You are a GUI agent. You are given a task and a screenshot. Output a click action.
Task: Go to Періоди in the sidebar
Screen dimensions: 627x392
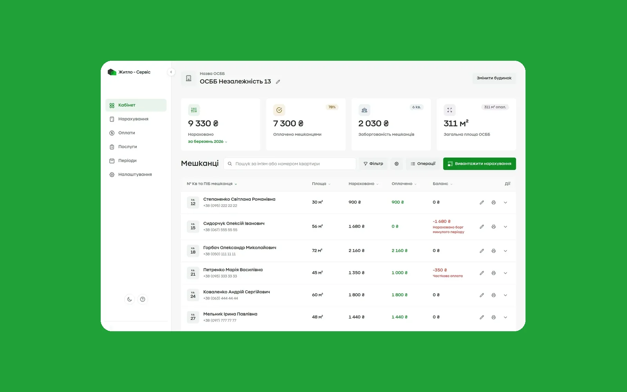click(136, 161)
